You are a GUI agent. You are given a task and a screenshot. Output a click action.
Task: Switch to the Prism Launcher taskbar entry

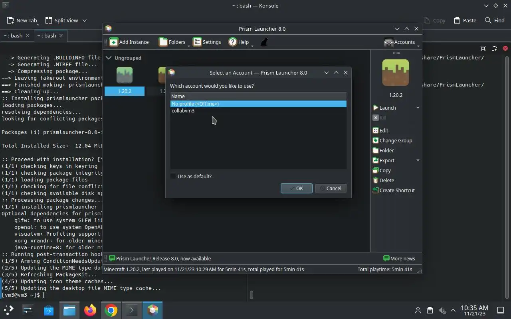[x=153, y=310]
